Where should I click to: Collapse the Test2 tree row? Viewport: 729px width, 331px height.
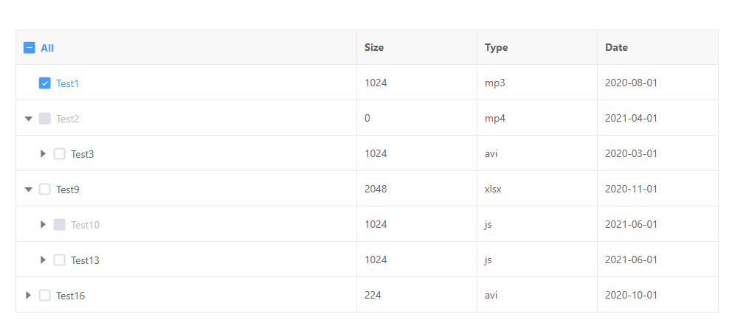pyautogui.click(x=29, y=119)
